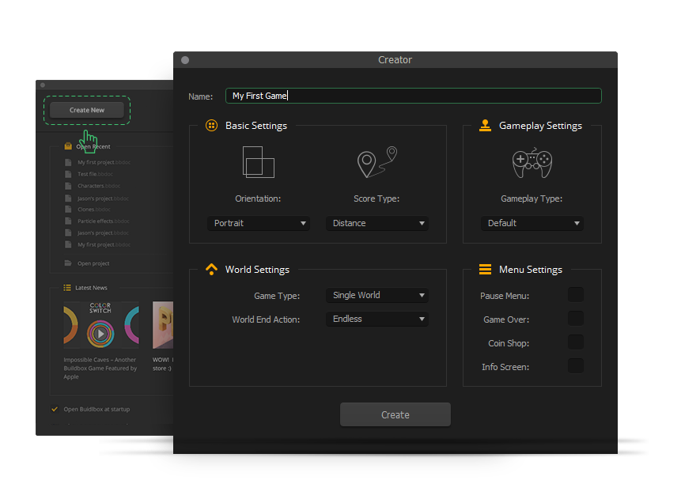Enable the Coin Shop checkbox
The height and width of the screenshot is (484, 700).
click(x=576, y=342)
